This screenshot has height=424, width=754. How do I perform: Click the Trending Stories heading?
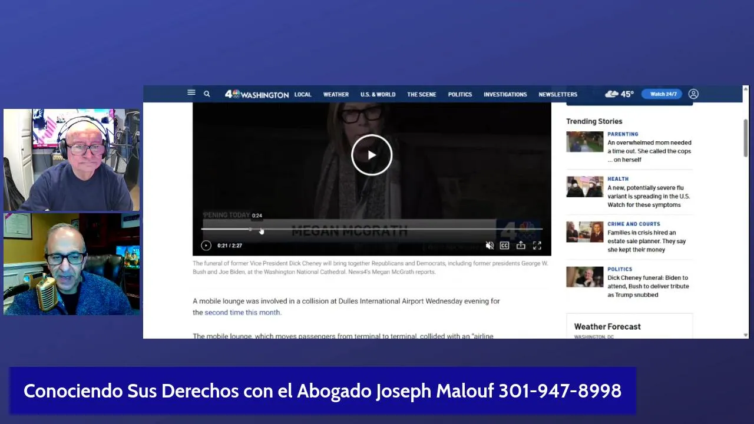pos(594,121)
